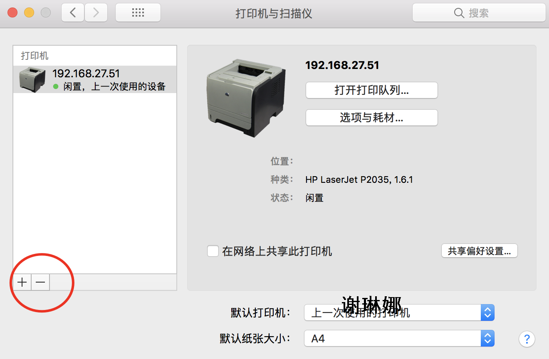Click the 打印机与扫描仪 window title
549x359 pixels.
pos(274,13)
